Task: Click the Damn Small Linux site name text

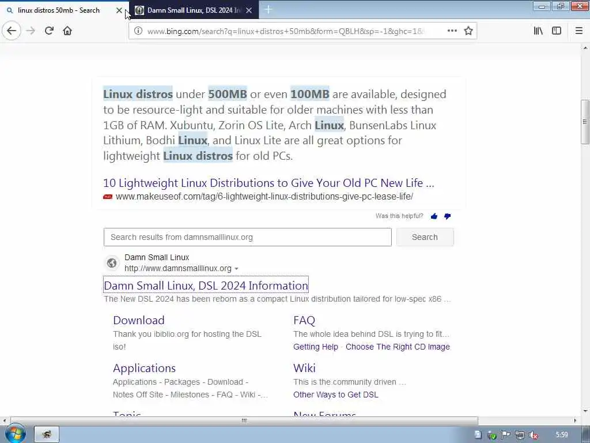Action: (x=157, y=258)
